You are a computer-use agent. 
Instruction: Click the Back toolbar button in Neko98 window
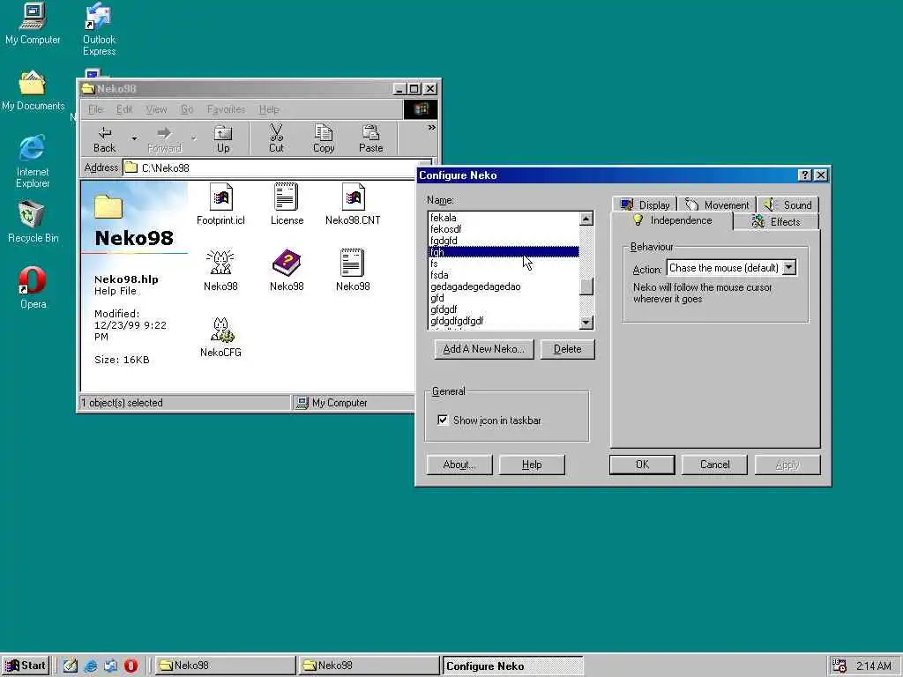(104, 139)
